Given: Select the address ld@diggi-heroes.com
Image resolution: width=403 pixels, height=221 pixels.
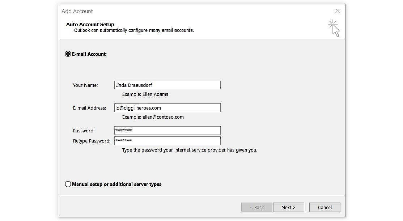Looking at the screenshot, I should (x=136, y=107).
